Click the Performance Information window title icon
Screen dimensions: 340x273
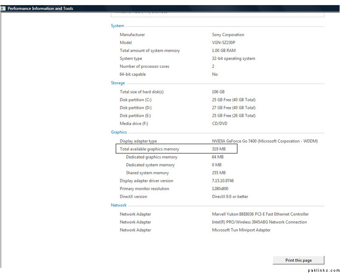point(3,8)
